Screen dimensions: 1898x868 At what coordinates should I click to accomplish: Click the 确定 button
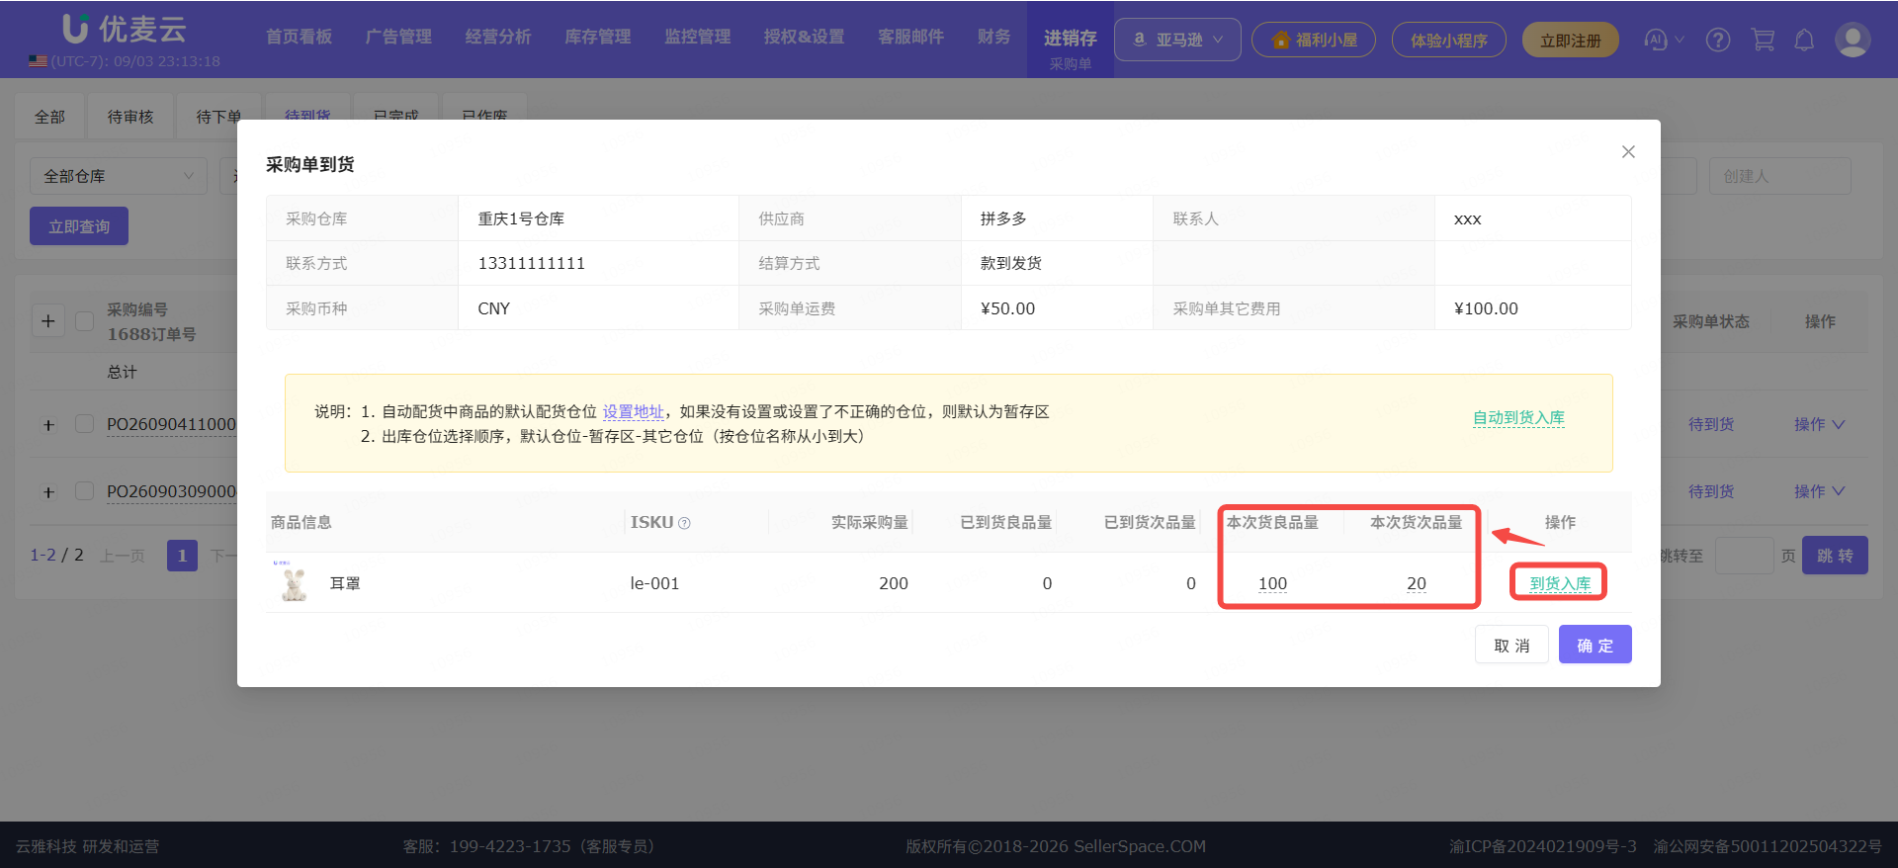pyautogui.click(x=1596, y=645)
